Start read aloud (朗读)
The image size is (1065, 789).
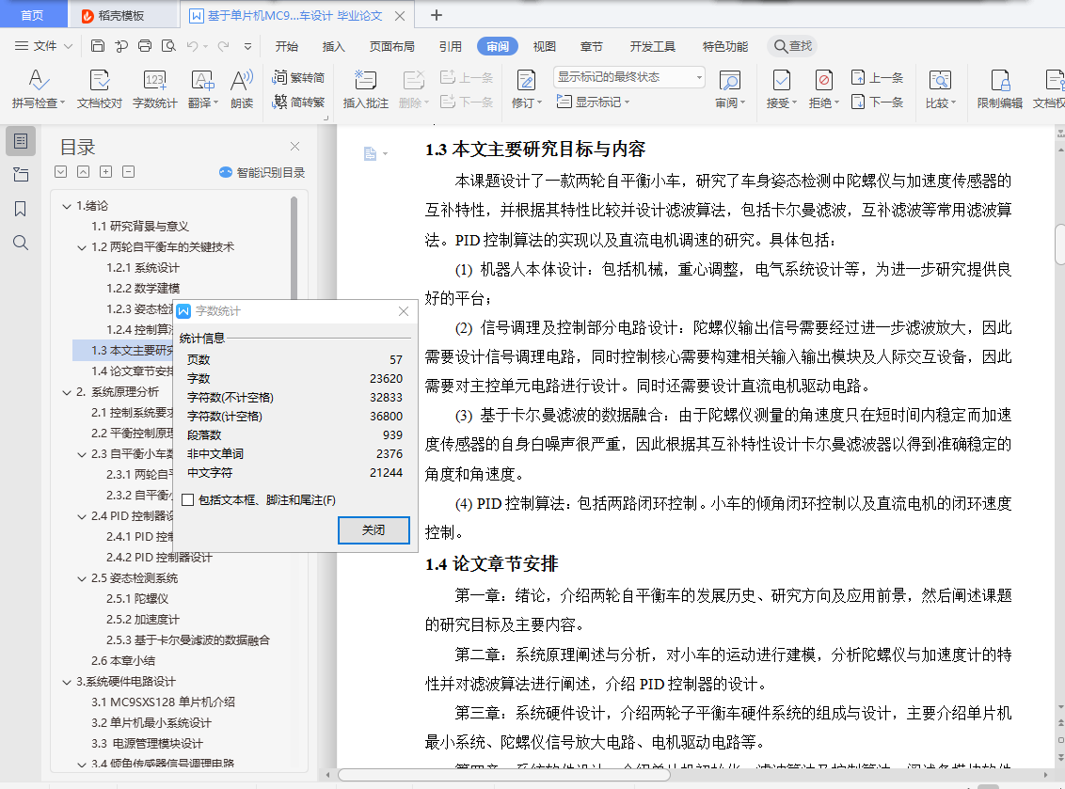(x=242, y=88)
